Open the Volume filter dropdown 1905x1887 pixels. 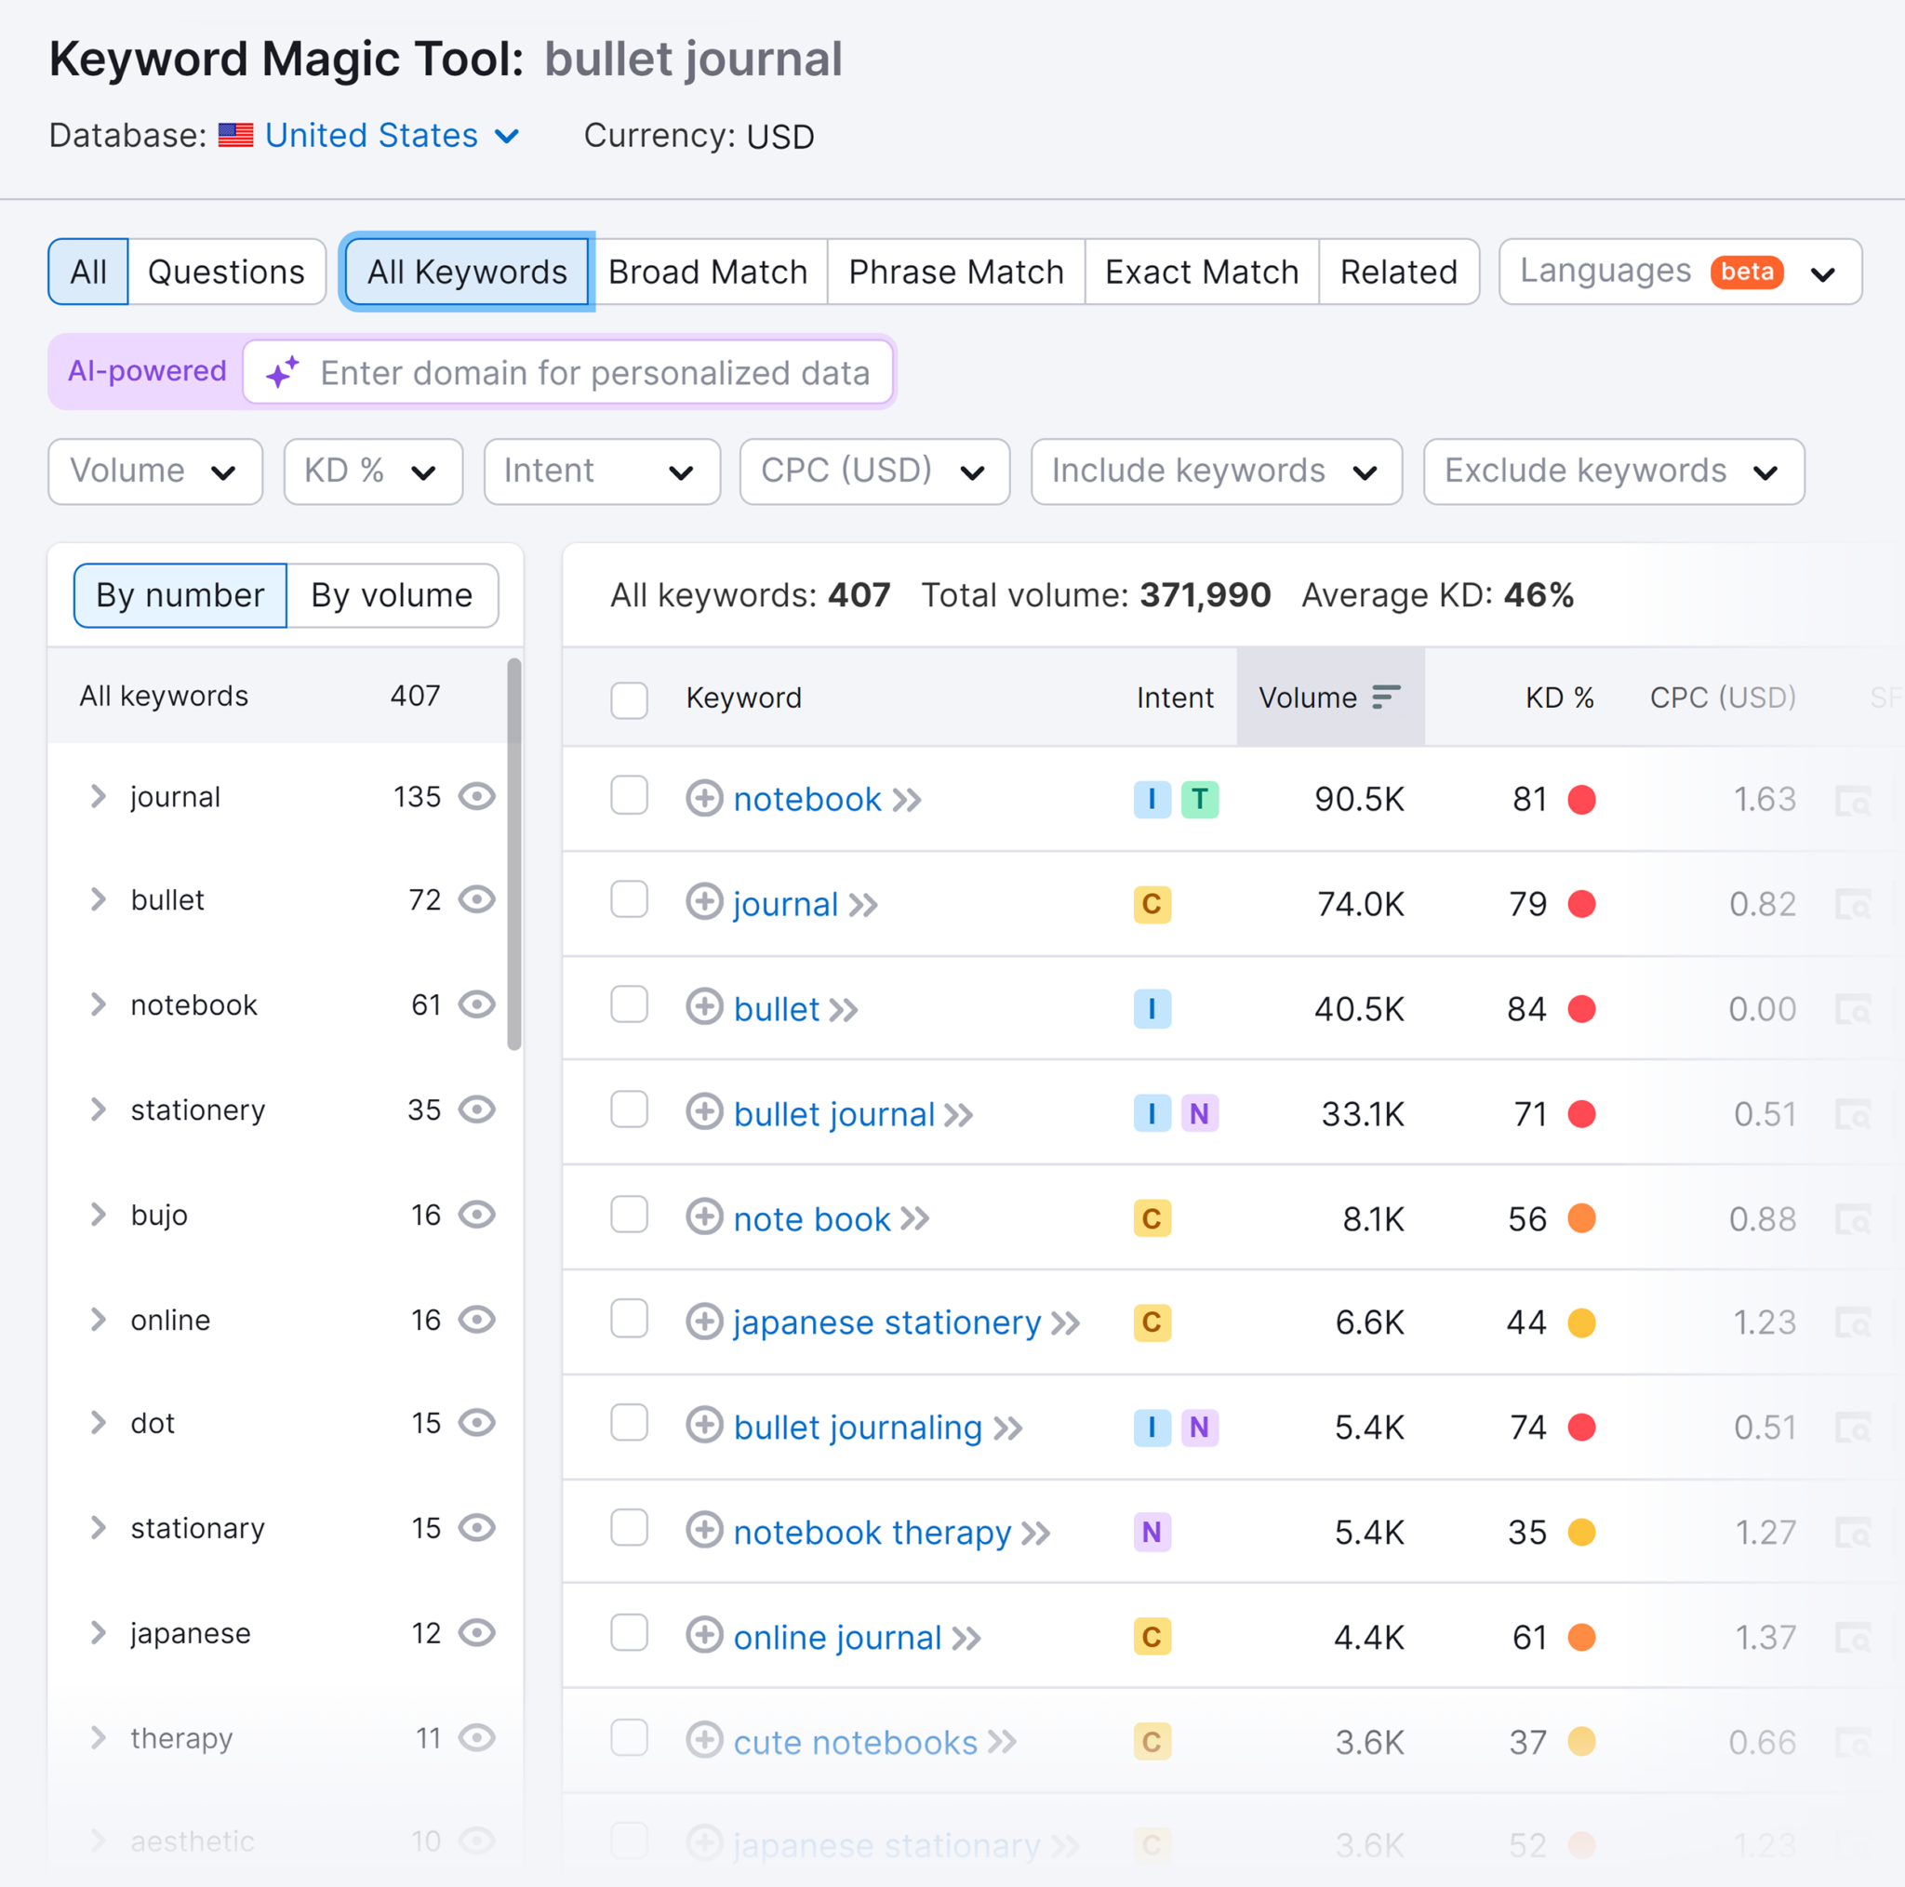pyautogui.click(x=153, y=470)
